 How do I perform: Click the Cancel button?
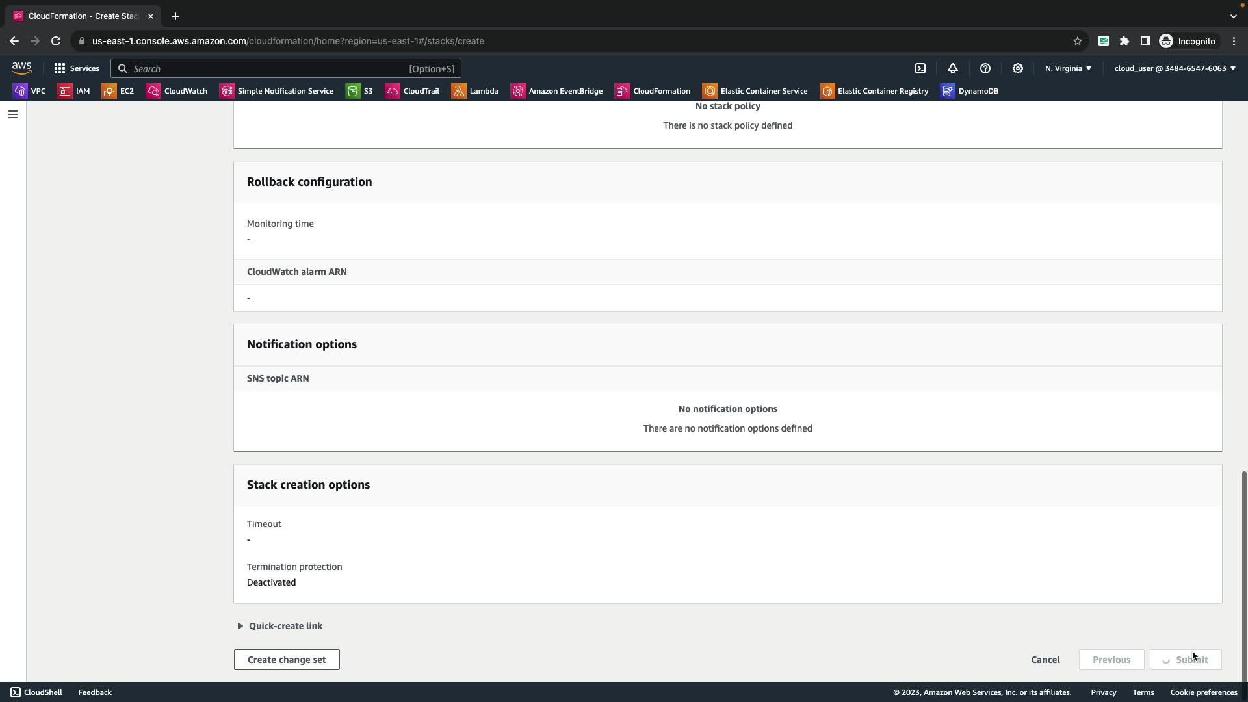click(1045, 660)
